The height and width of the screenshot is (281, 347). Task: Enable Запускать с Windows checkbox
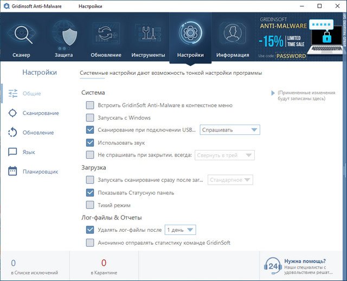(90, 117)
